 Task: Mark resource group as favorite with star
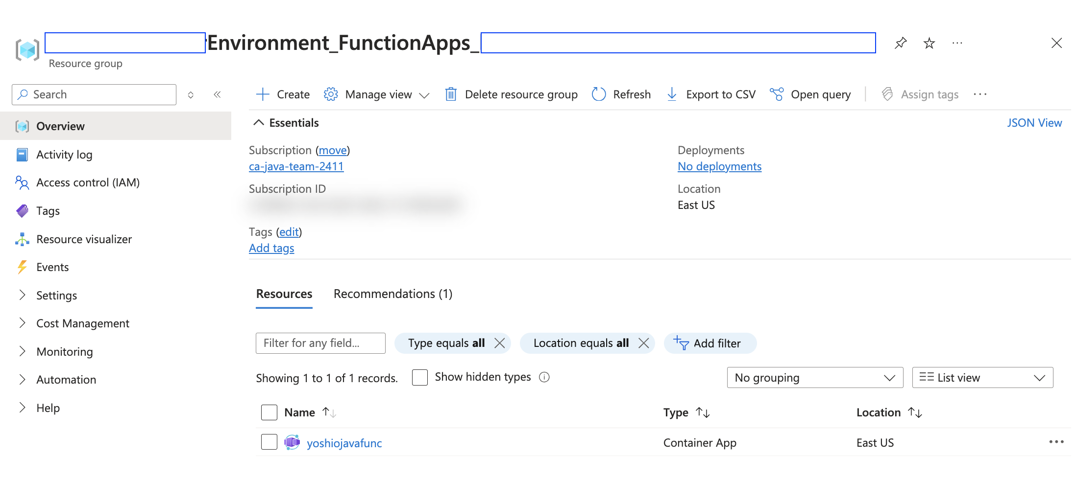point(929,43)
